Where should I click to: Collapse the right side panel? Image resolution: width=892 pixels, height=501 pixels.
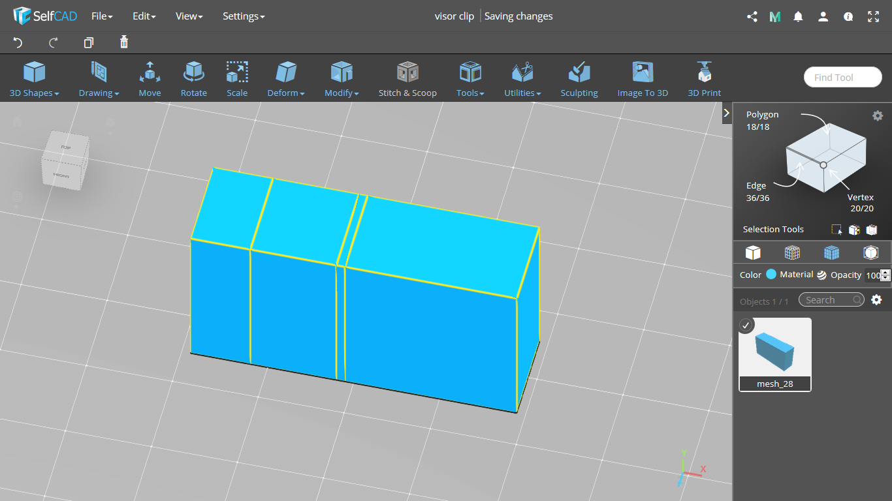tap(727, 113)
